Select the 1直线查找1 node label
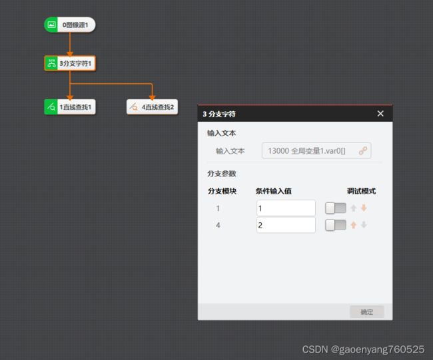 pyautogui.click(x=75, y=107)
